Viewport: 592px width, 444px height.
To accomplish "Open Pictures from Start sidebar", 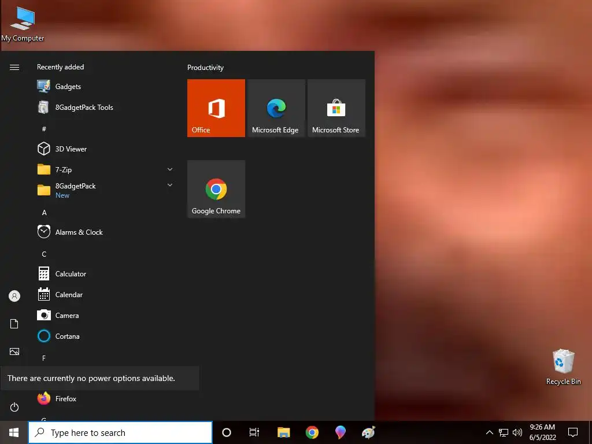I will [x=14, y=351].
